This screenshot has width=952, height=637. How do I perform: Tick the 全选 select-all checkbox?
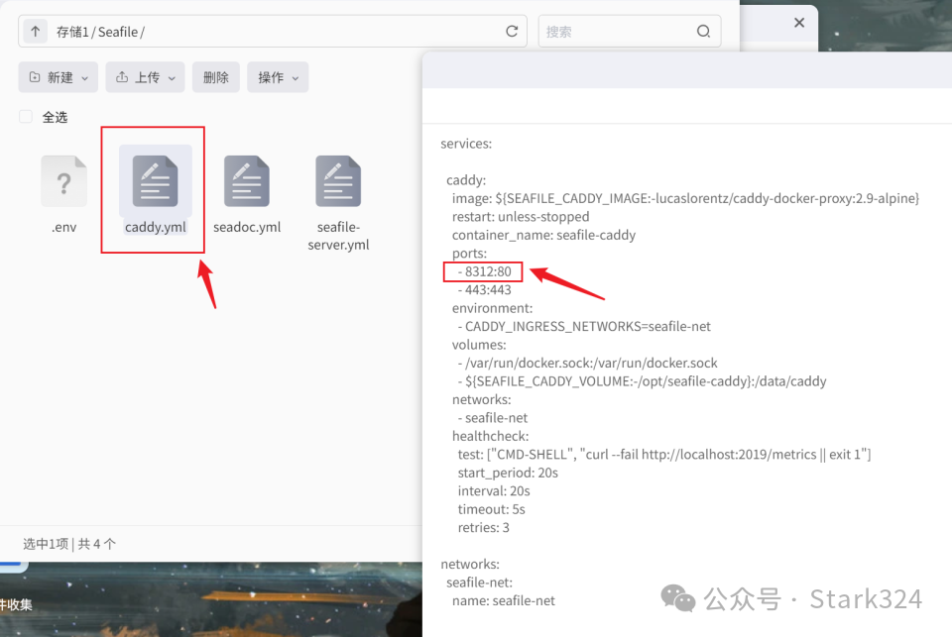point(26,117)
